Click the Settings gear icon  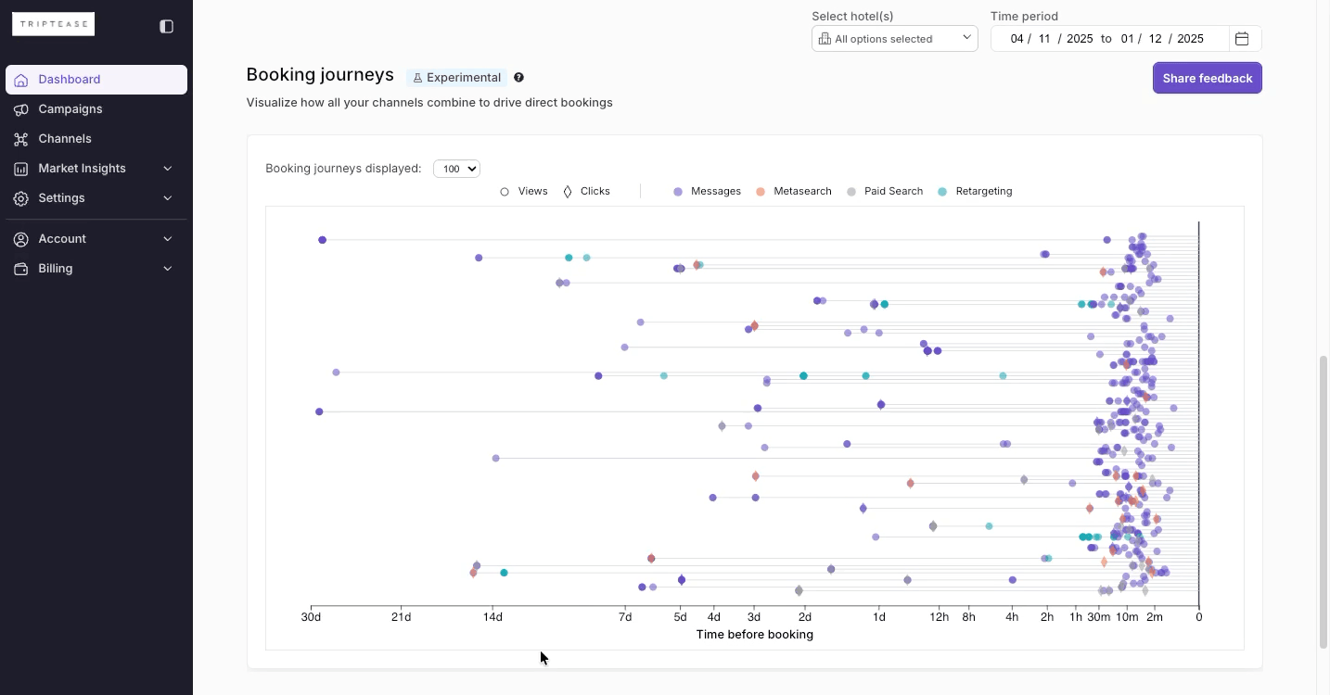coord(20,198)
